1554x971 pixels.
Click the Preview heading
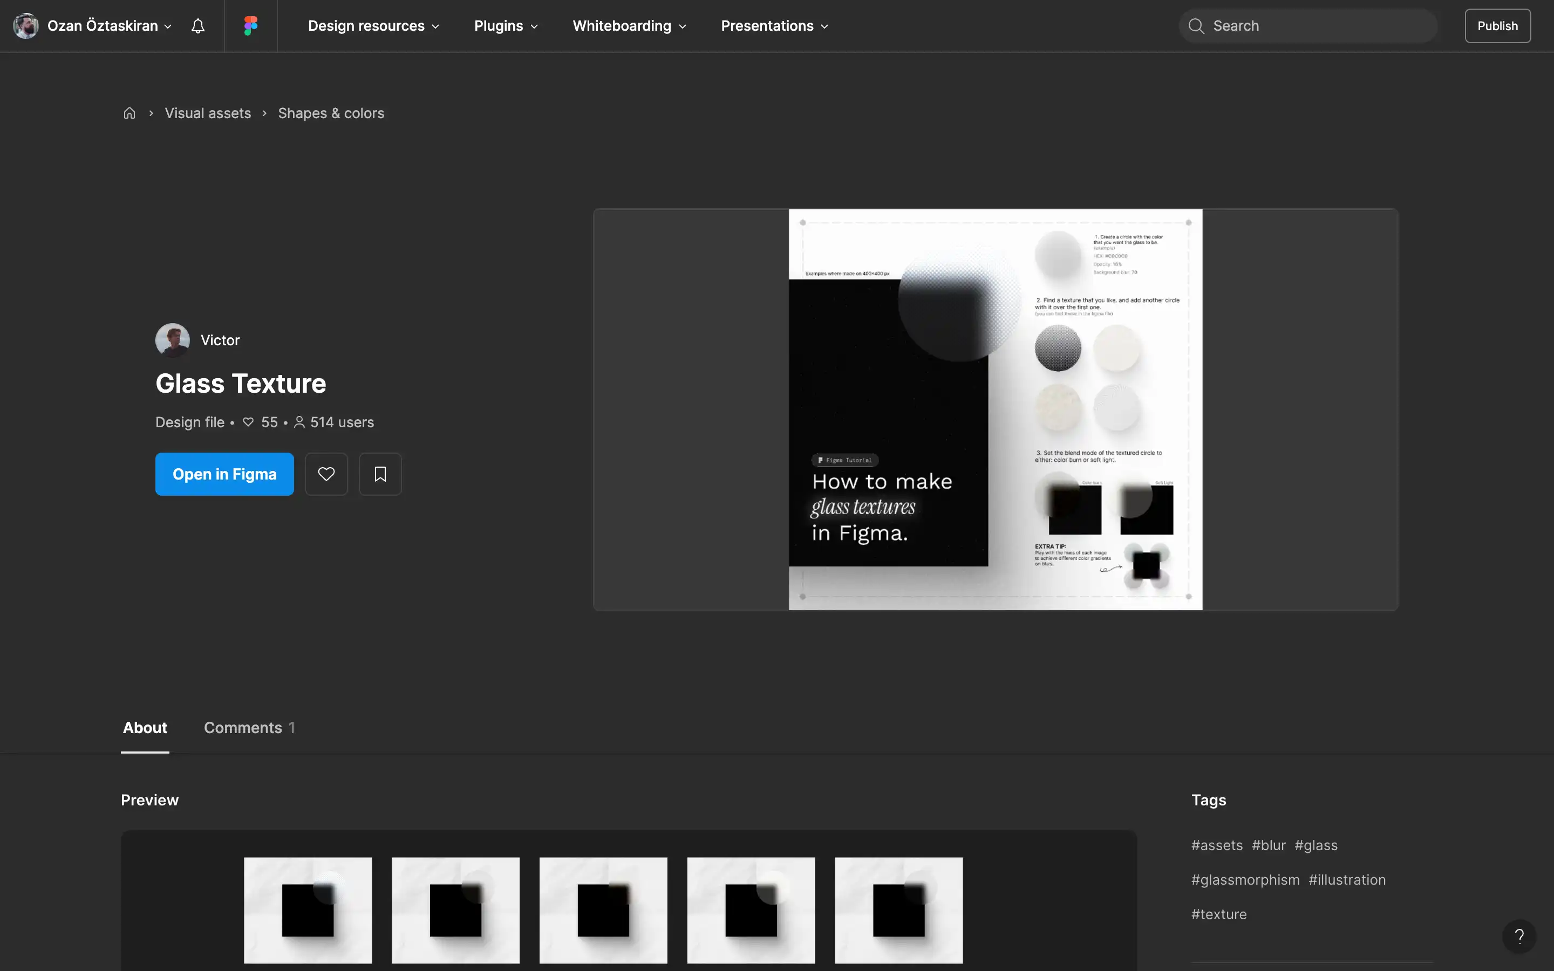149,800
